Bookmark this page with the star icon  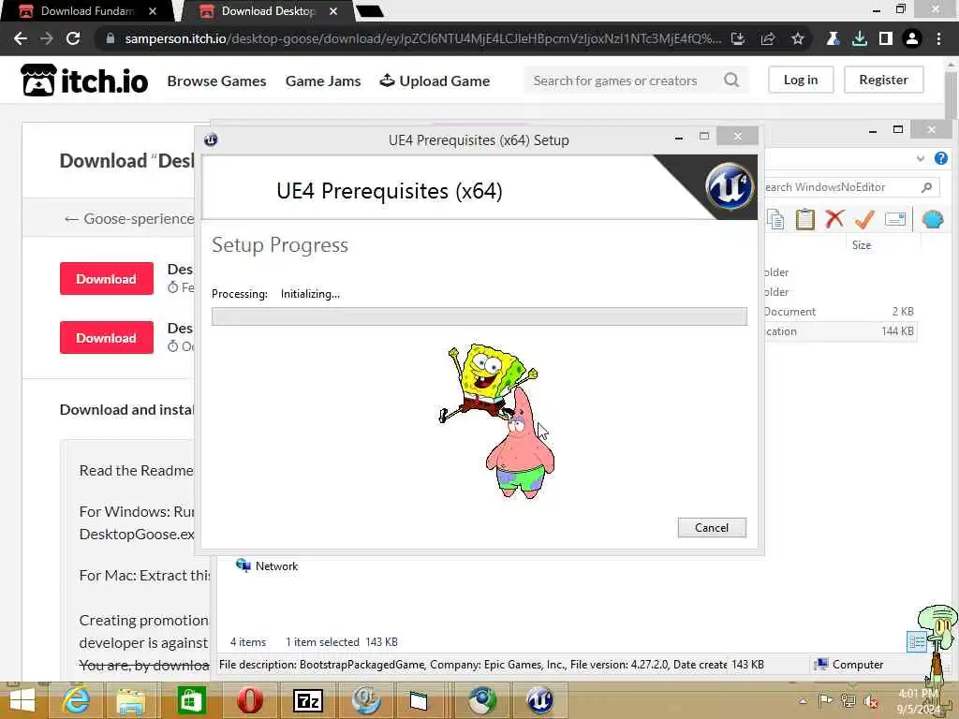pos(798,38)
